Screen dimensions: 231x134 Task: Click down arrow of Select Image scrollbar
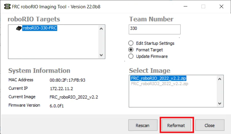[x=220, y=104]
